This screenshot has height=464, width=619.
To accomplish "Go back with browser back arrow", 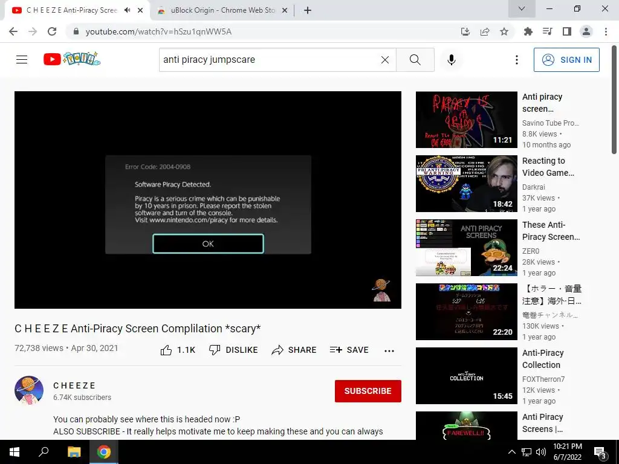I will [13, 31].
